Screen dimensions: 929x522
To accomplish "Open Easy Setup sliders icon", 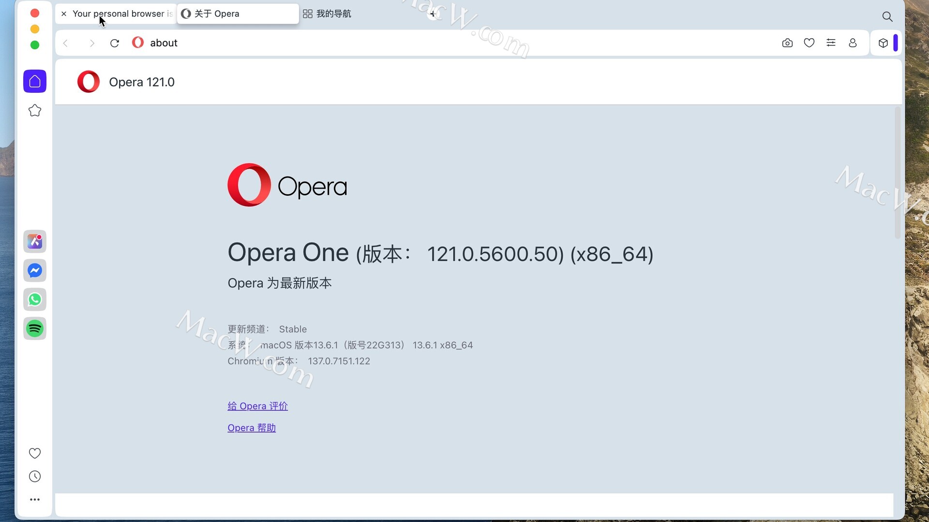I will pyautogui.click(x=831, y=43).
